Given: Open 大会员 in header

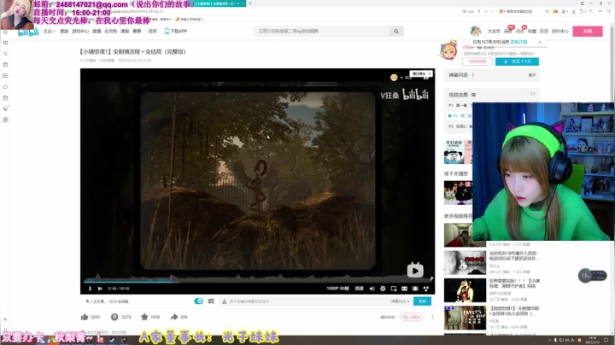Looking at the screenshot, I should [494, 31].
